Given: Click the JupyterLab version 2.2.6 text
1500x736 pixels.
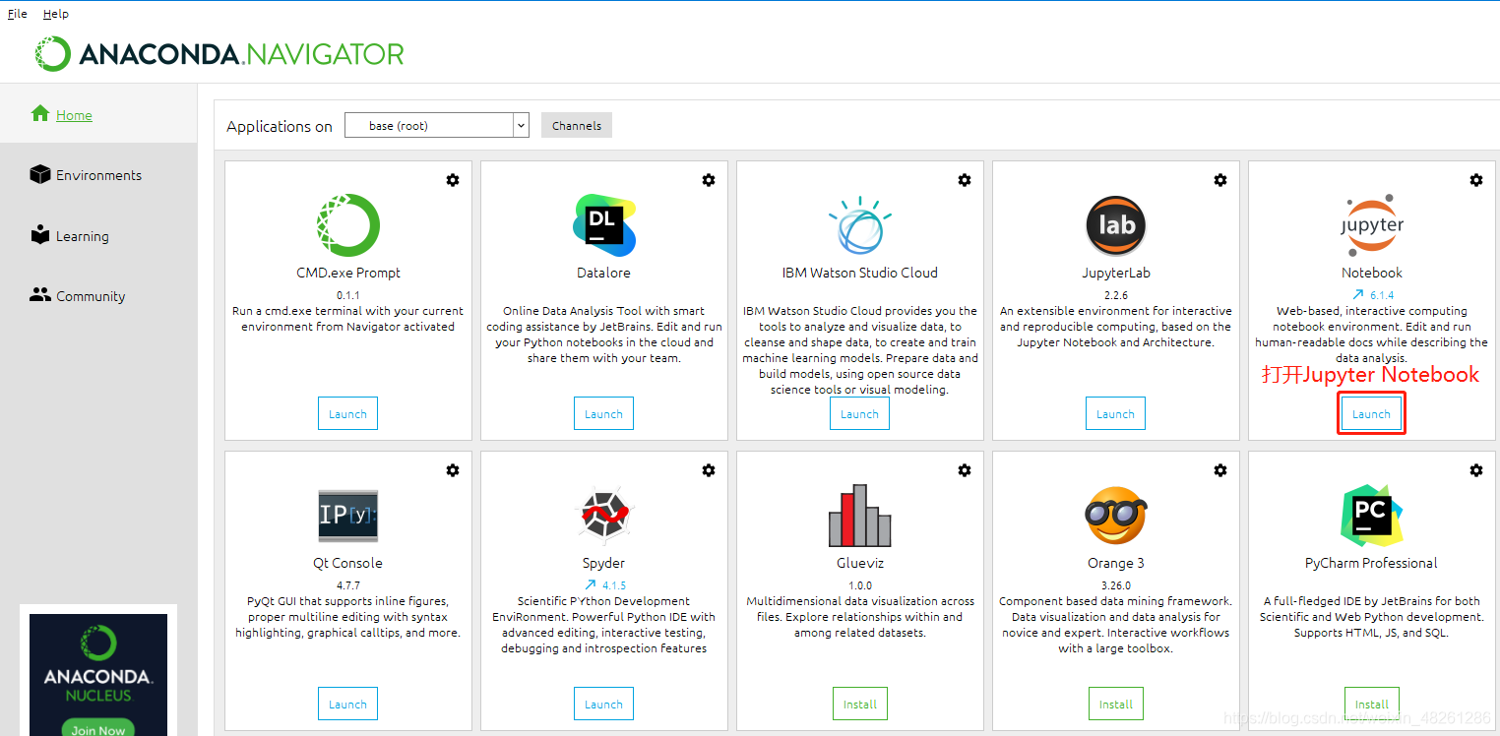Looking at the screenshot, I should [1116, 294].
